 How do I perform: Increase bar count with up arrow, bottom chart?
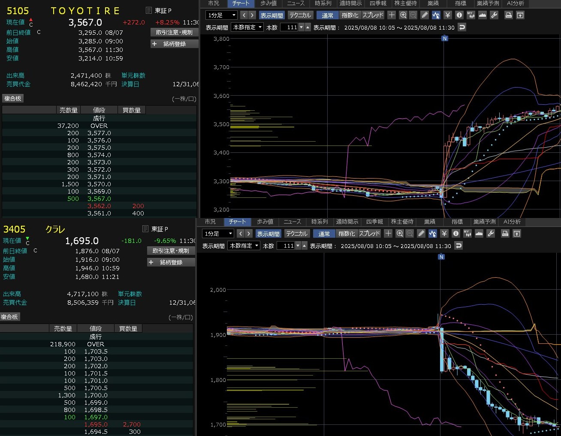tap(304, 246)
